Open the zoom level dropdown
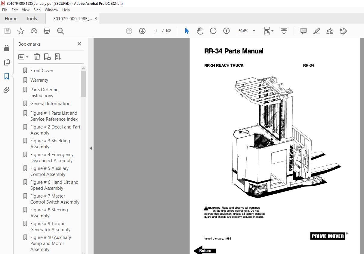 (x=254, y=31)
